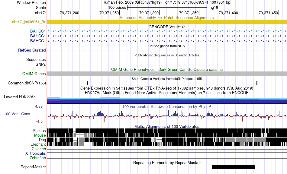
Task: Open 100 vertebrates Basewise Conservation PhyloP title
Action: click(x=166, y=106)
